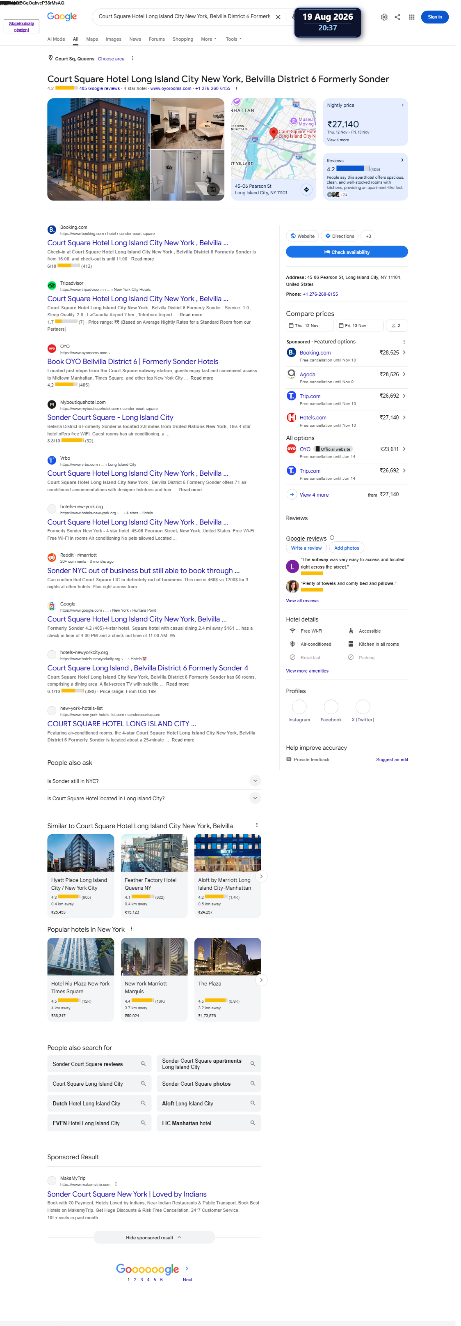Viewport: 461px width, 1326px height.
Task: Click the +3 more actions chip
Action: tap(368, 236)
